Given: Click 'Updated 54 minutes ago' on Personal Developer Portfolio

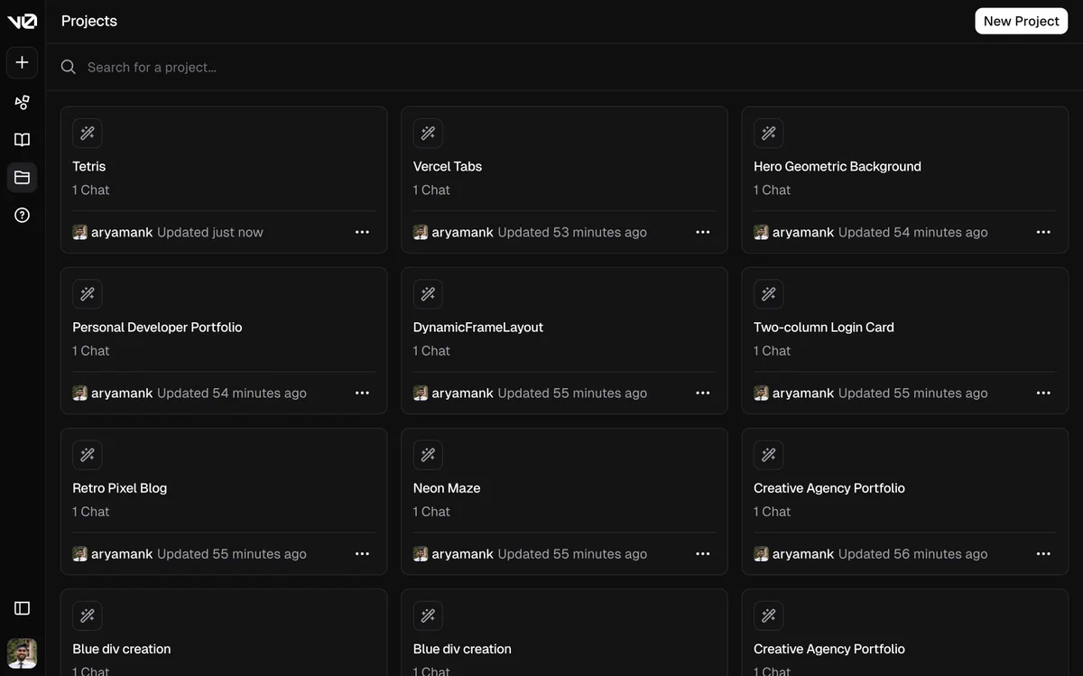Looking at the screenshot, I should coord(232,393).
